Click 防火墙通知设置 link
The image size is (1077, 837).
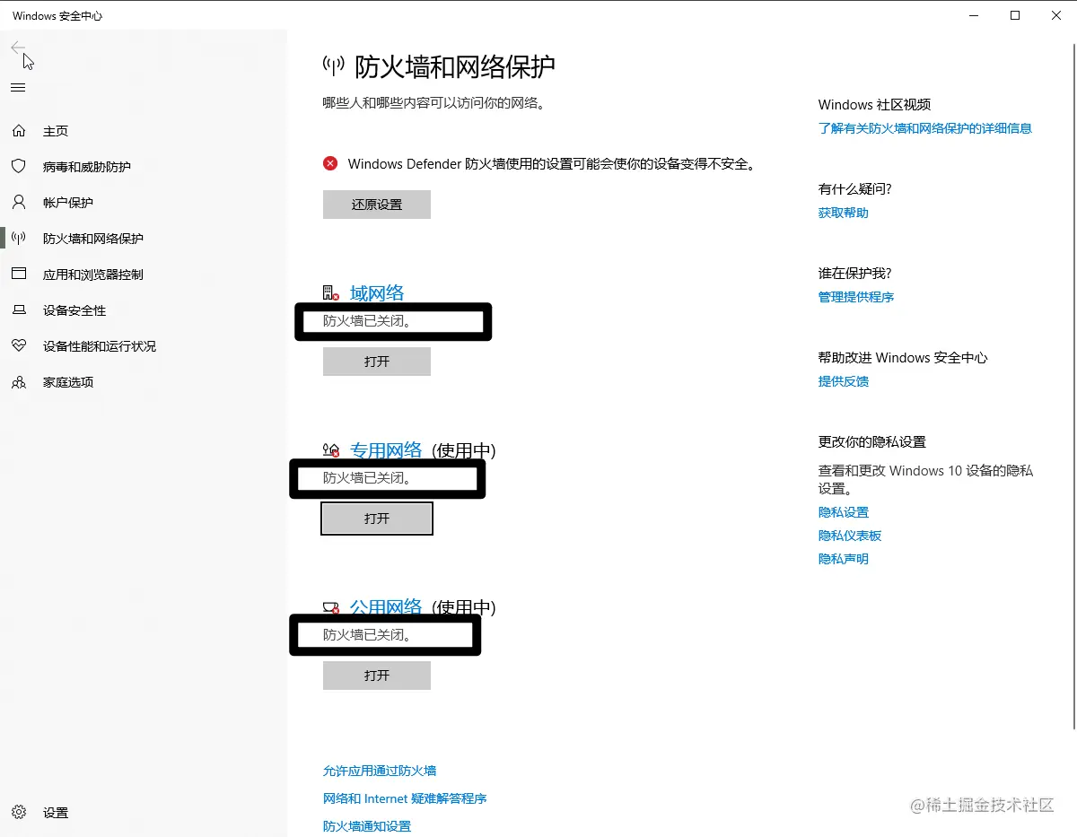coord(367,826)
